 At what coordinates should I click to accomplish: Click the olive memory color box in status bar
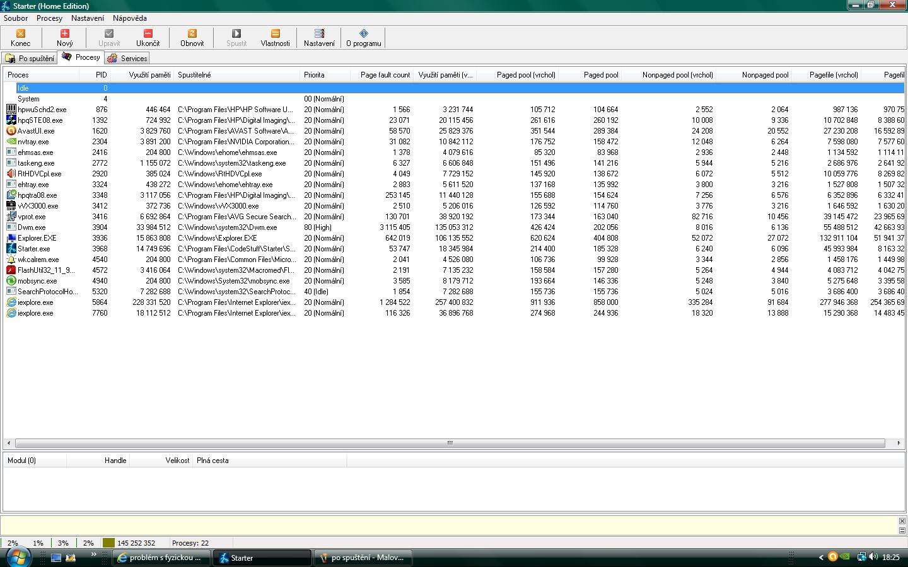pos(108,543)
